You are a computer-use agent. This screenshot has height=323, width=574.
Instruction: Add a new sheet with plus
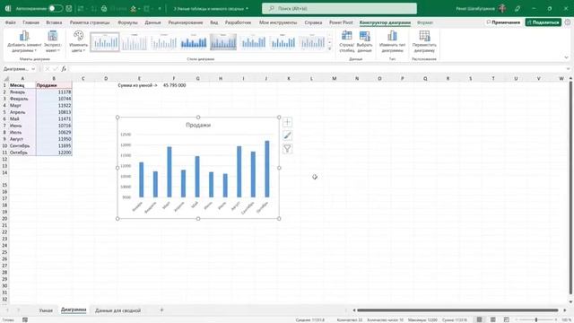pos(161,310)
